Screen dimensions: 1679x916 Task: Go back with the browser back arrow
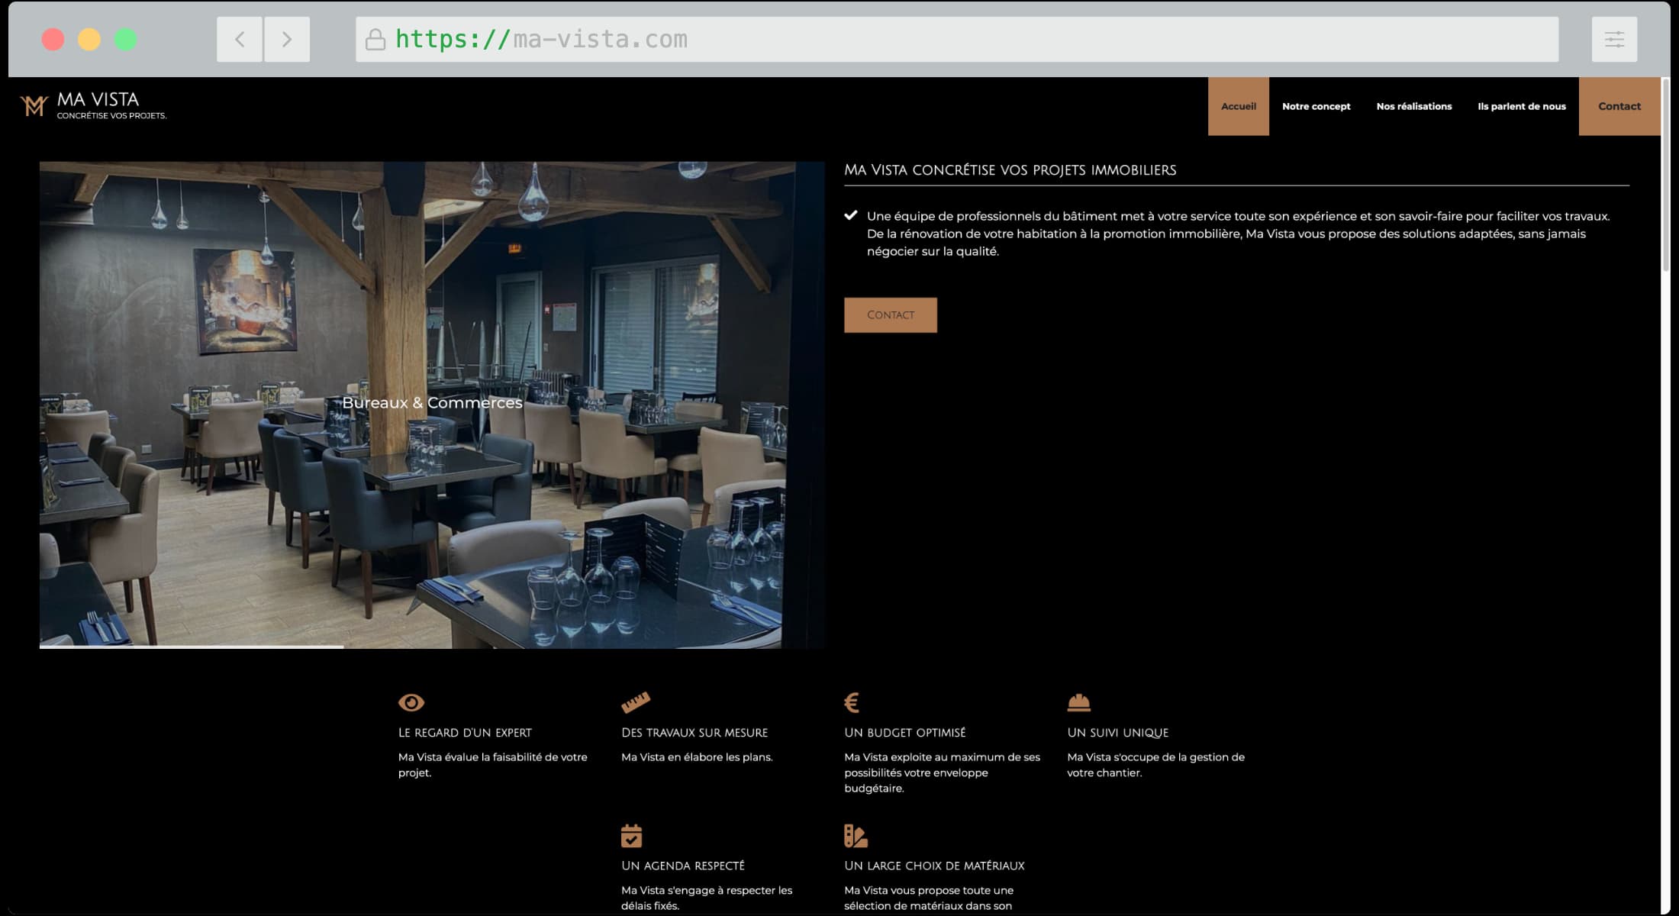pos(240,39)
